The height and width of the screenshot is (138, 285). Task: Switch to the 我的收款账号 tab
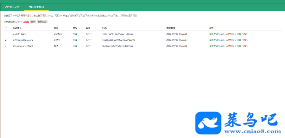coord(36,7)
